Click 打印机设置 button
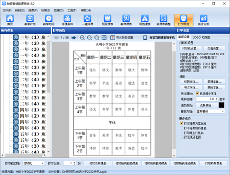The height and width of the screenshot is (175, 230). point(191,49)
